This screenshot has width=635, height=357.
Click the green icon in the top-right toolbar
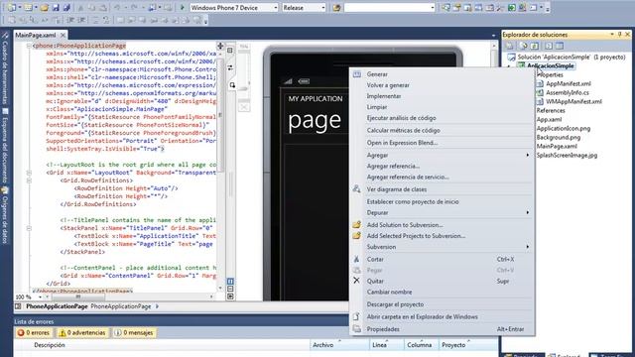pos(512,7)
